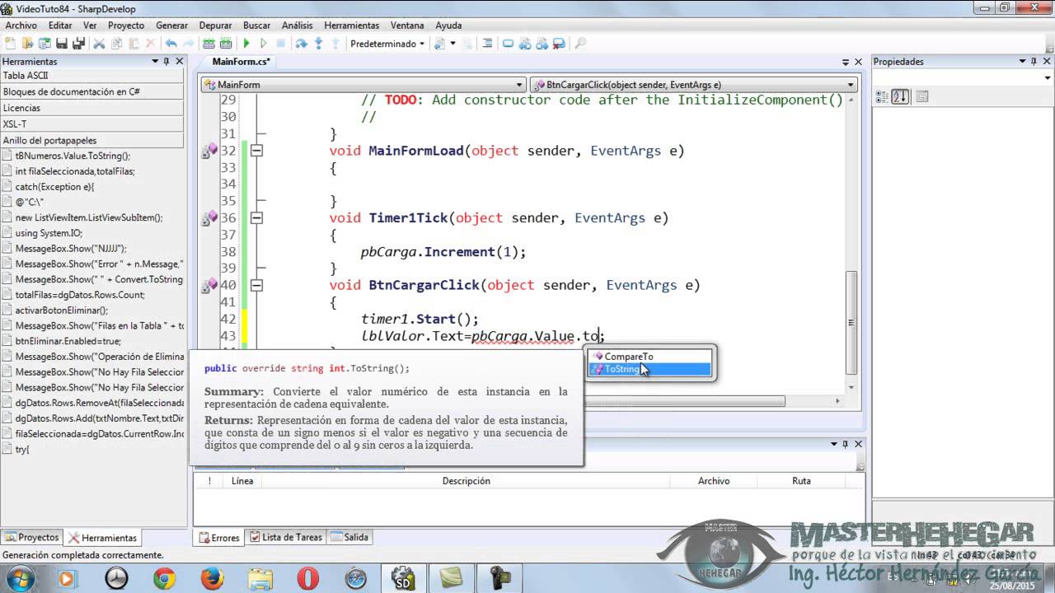The image size is (1055, 593).
Task: Select clipboard item catch(Exception e){
Action: 54,187
